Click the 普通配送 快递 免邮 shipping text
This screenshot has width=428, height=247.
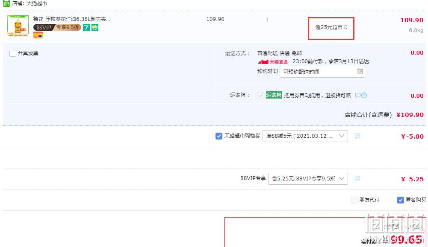click(280, 53)
